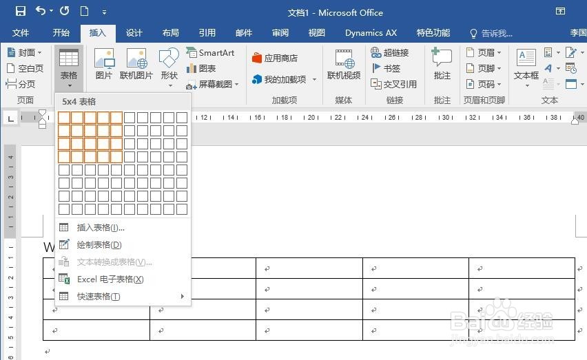Click the Save icon in quick access toolbar
The width and height of the screenshot is (587, 360).
[21, 11]
